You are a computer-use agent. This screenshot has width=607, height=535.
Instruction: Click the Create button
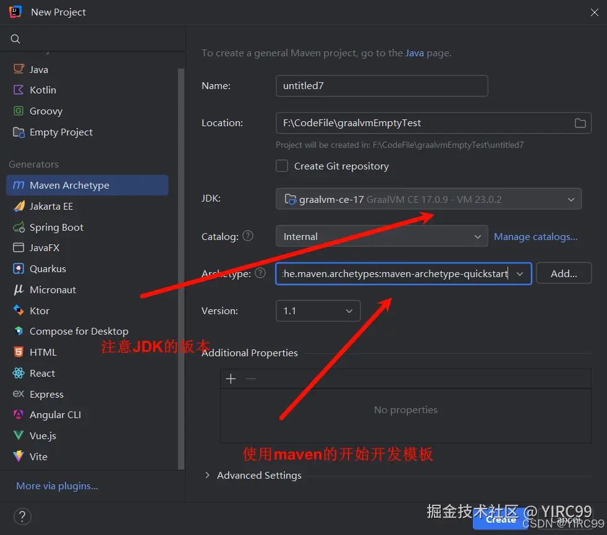pyautogui.click(x=501, y=520)
